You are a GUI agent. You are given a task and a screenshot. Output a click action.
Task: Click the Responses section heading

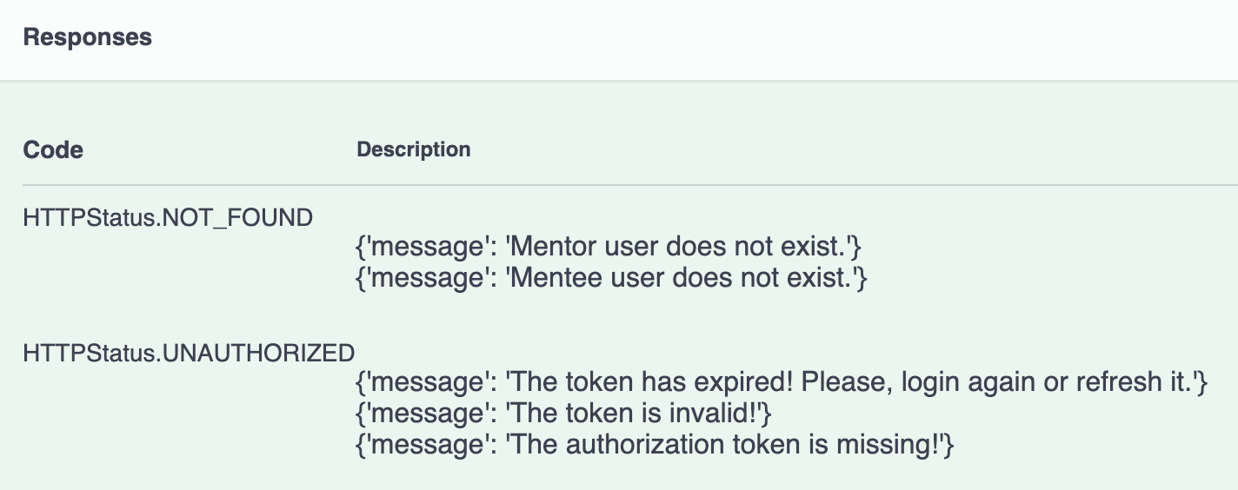point(87,37)
